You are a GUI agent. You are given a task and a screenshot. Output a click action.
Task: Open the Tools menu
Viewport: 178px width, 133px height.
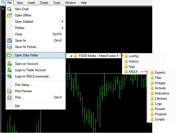pos(57,3)
